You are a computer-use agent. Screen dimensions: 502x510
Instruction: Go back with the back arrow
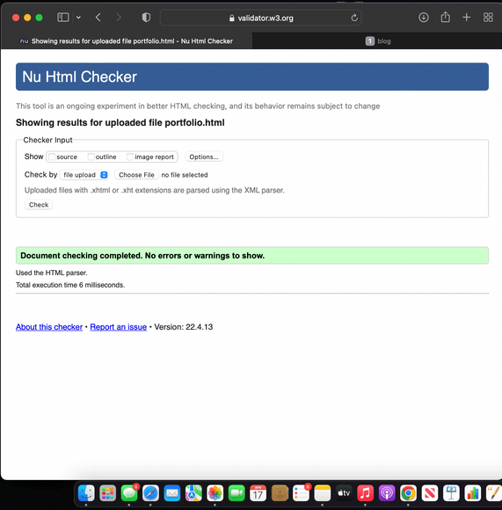pyautogui.click(x=98, y=18)
